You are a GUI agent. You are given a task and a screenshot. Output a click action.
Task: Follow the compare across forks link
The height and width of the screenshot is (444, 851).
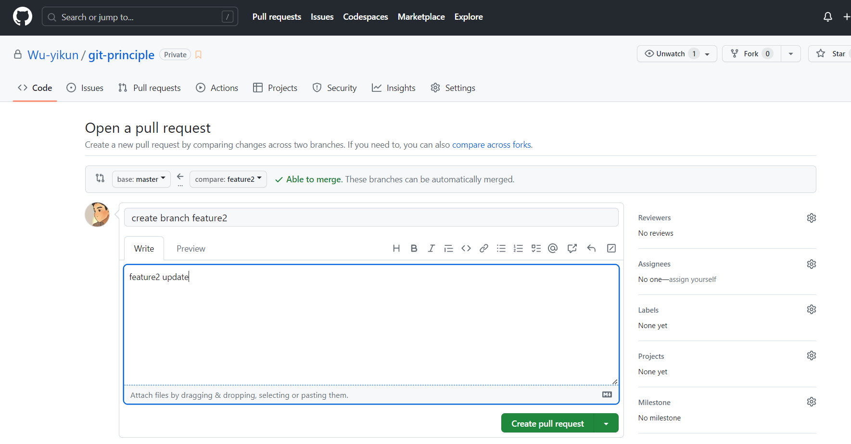point(491,145)
